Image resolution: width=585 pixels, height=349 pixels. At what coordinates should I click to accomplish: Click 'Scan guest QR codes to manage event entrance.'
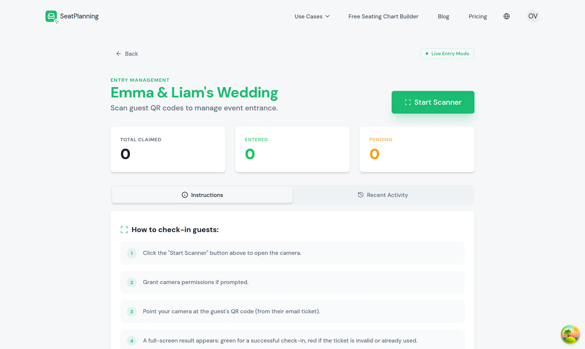pyautogui.click(x=194, y=108)
